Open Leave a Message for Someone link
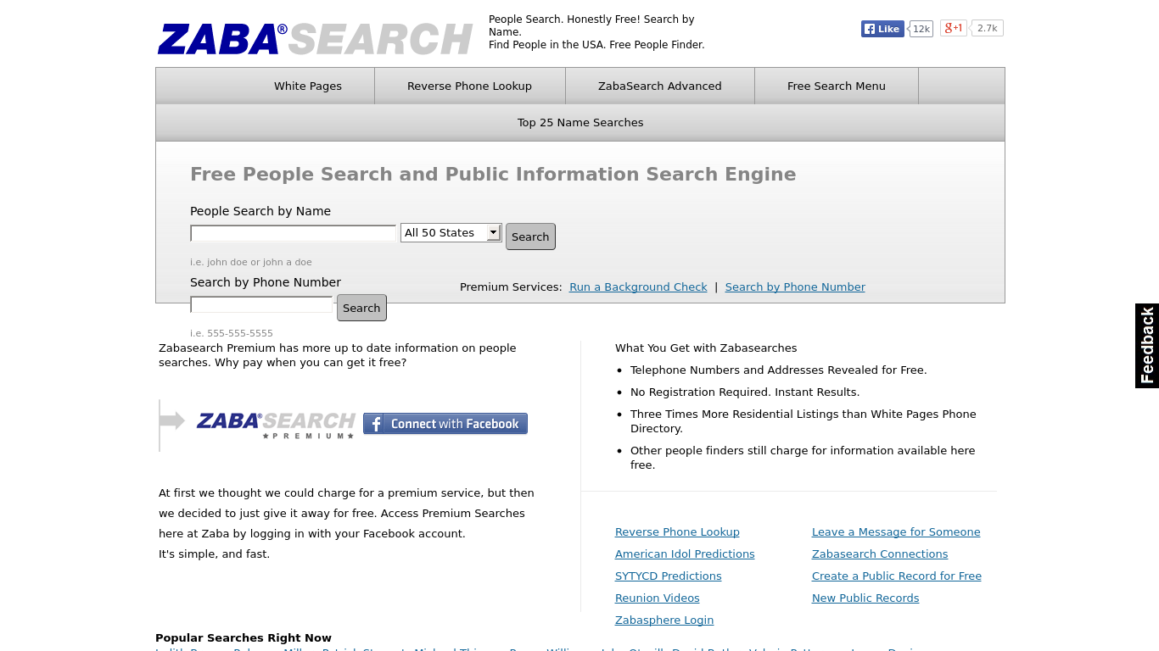Screen dimensions: 1159x651 click(x=896, y=531)
